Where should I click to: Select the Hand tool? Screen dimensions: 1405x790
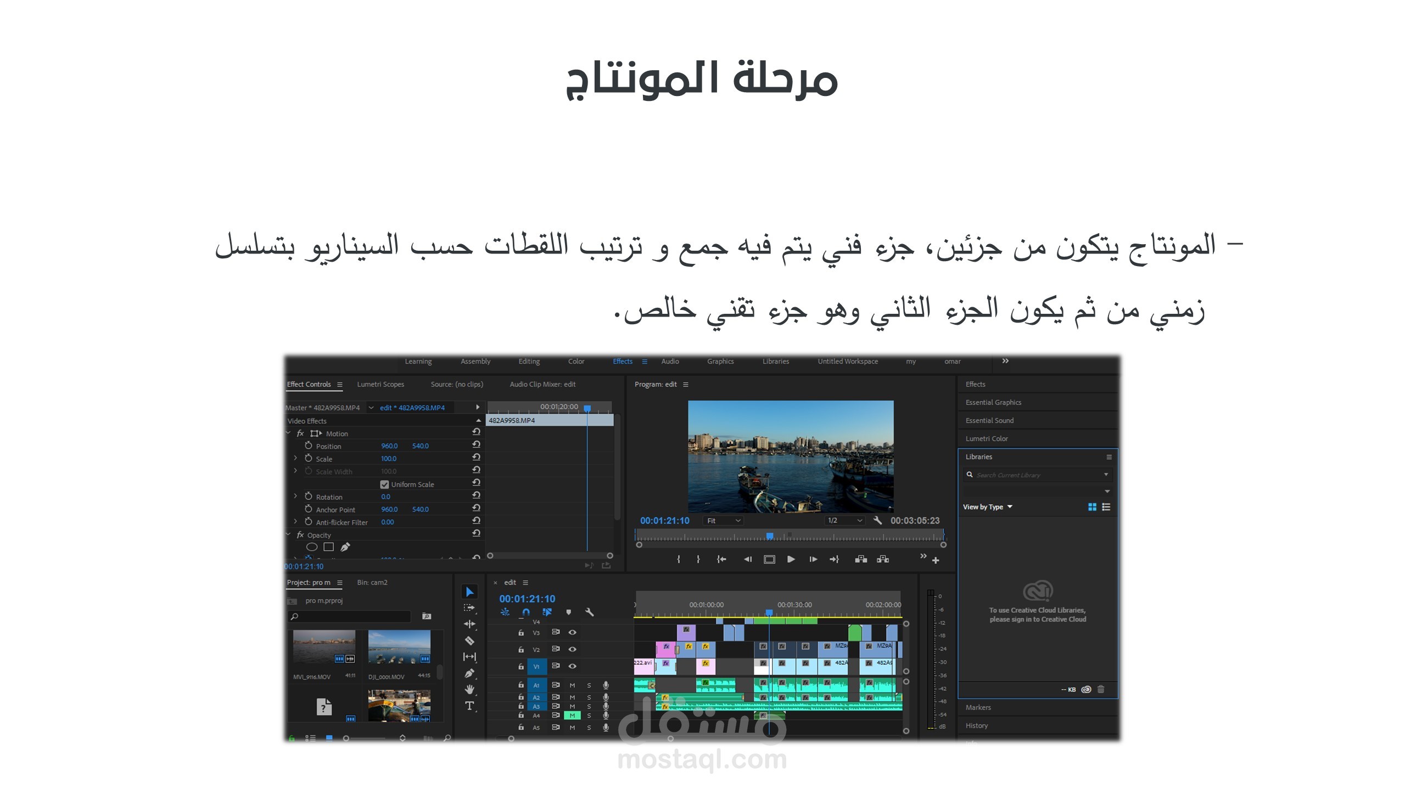tap(469, 690)
